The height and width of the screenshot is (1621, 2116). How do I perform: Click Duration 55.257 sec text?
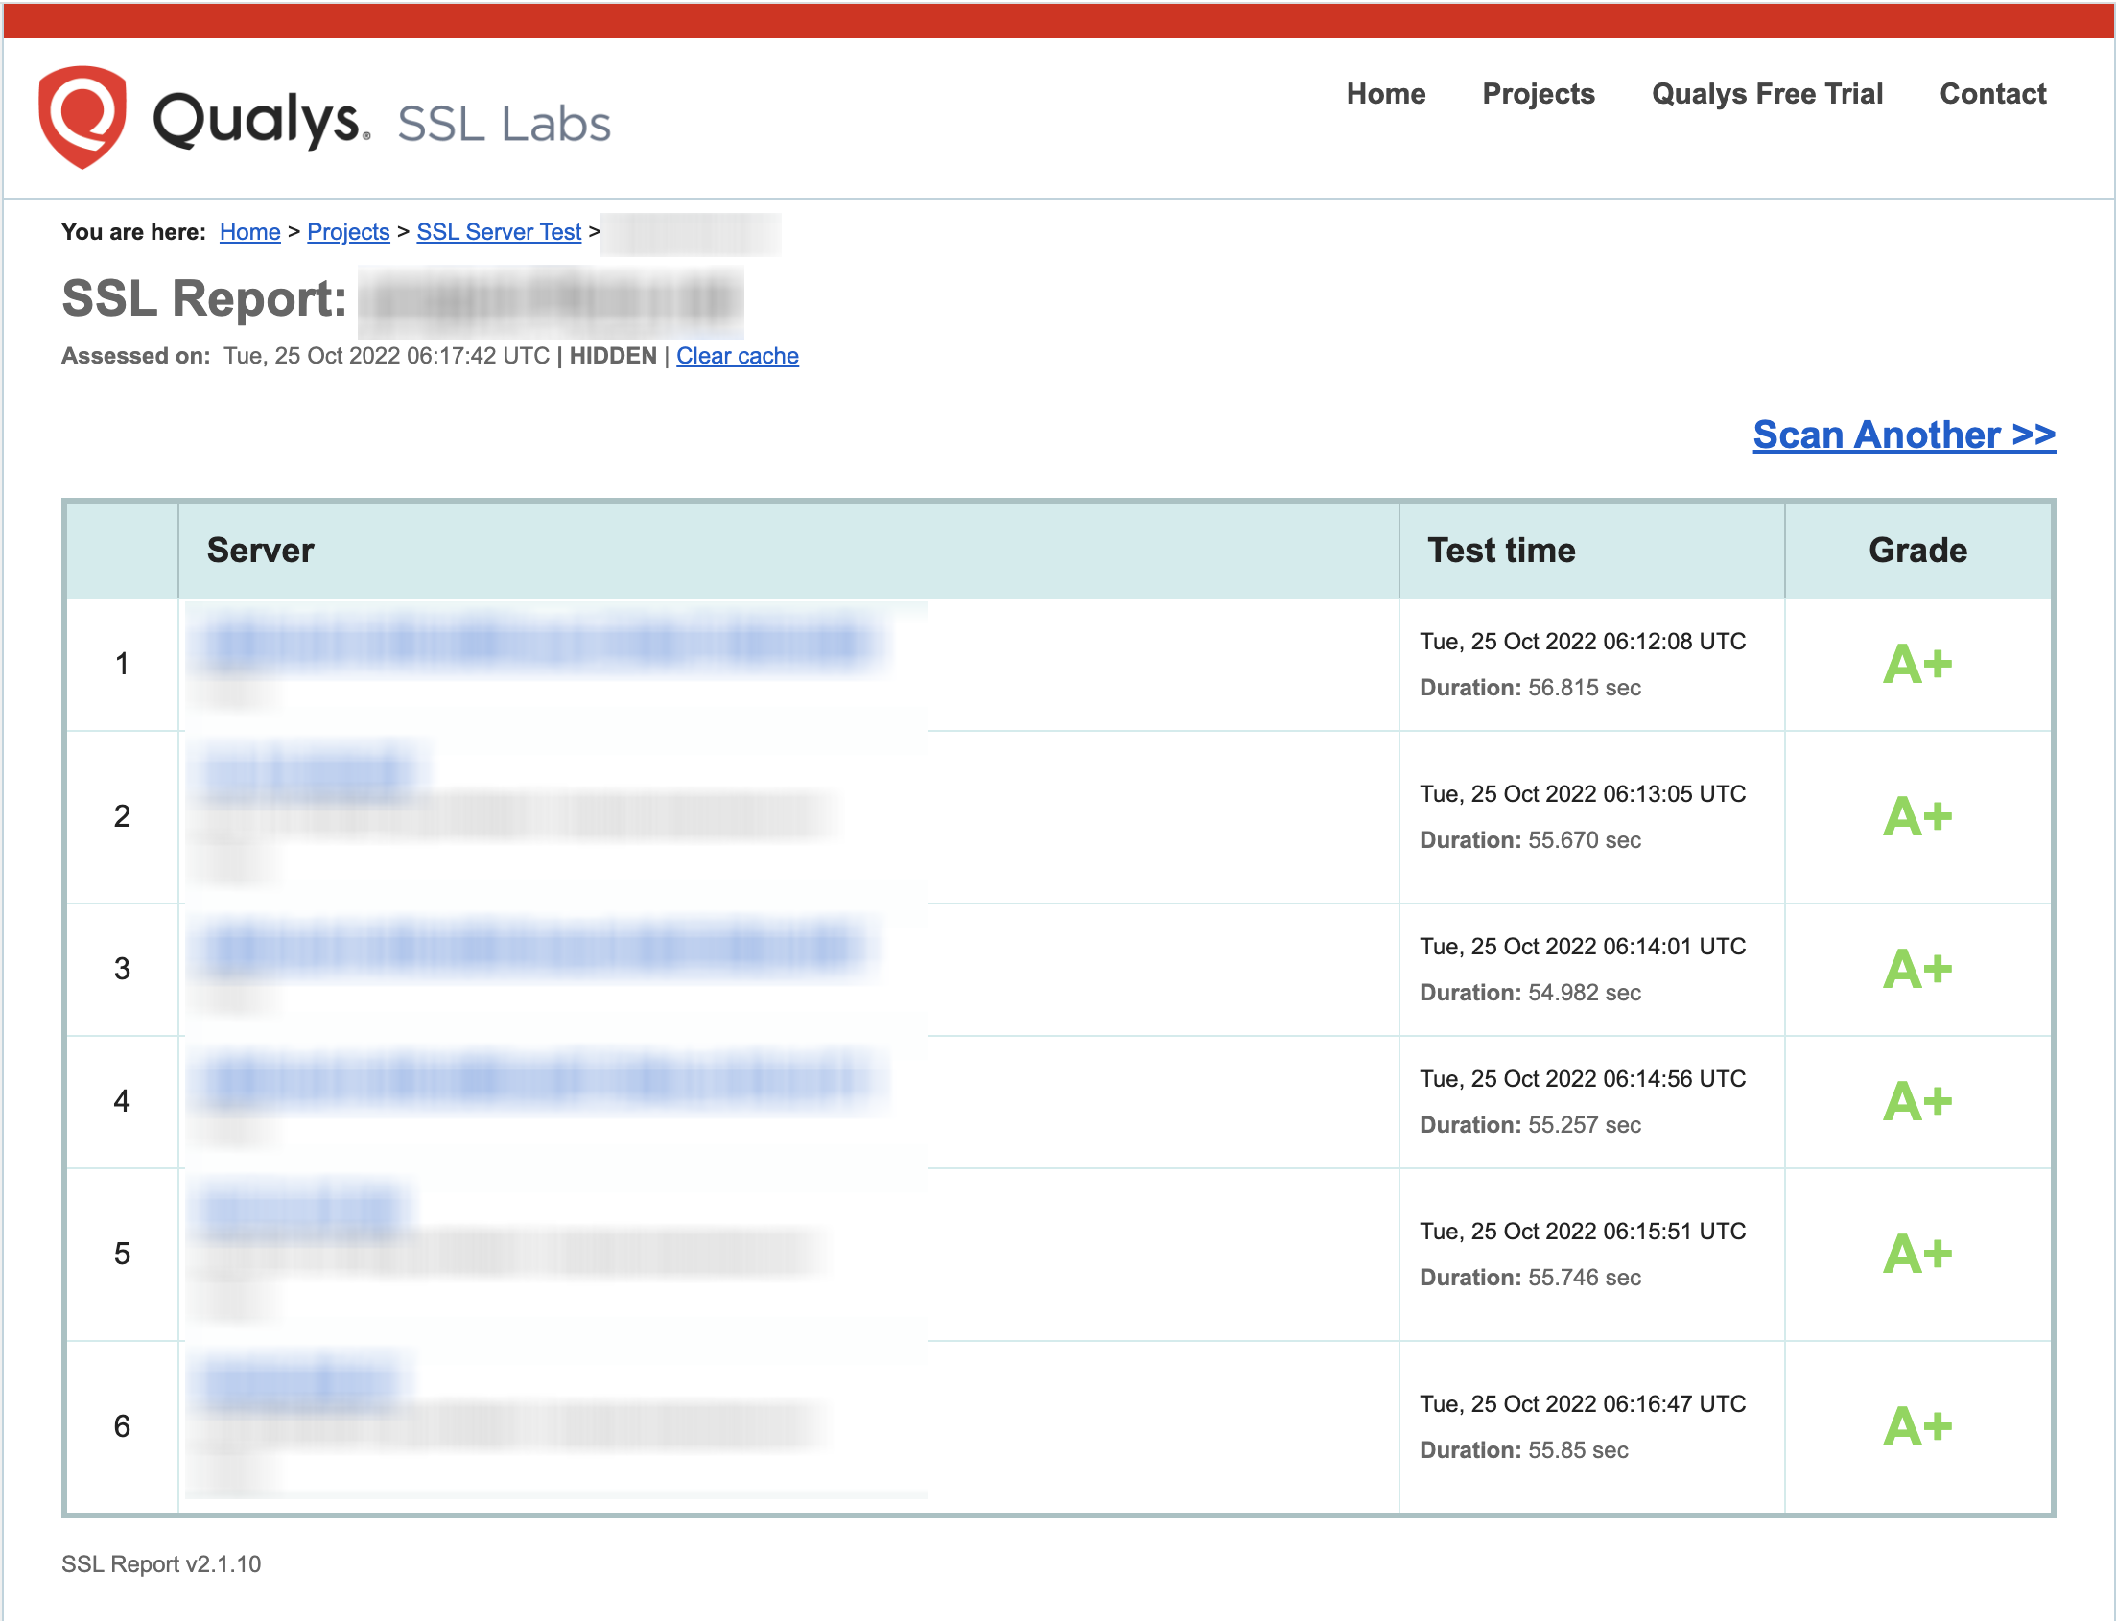1530,1125
